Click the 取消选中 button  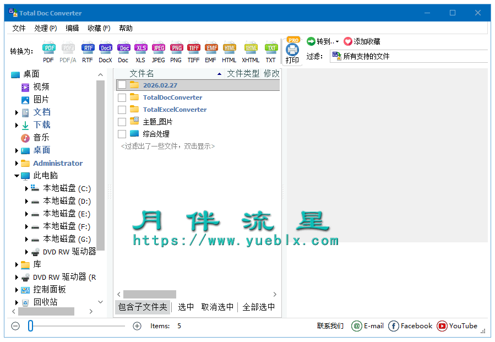click(217, 307)
